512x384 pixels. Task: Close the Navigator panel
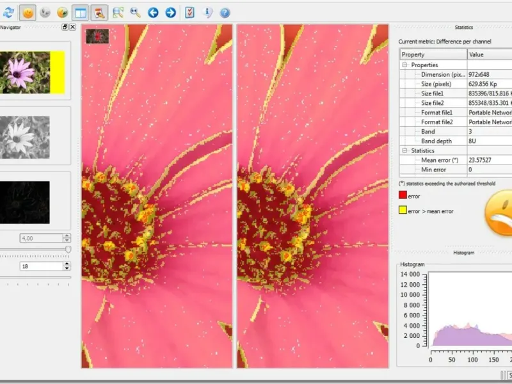point(72,27)
